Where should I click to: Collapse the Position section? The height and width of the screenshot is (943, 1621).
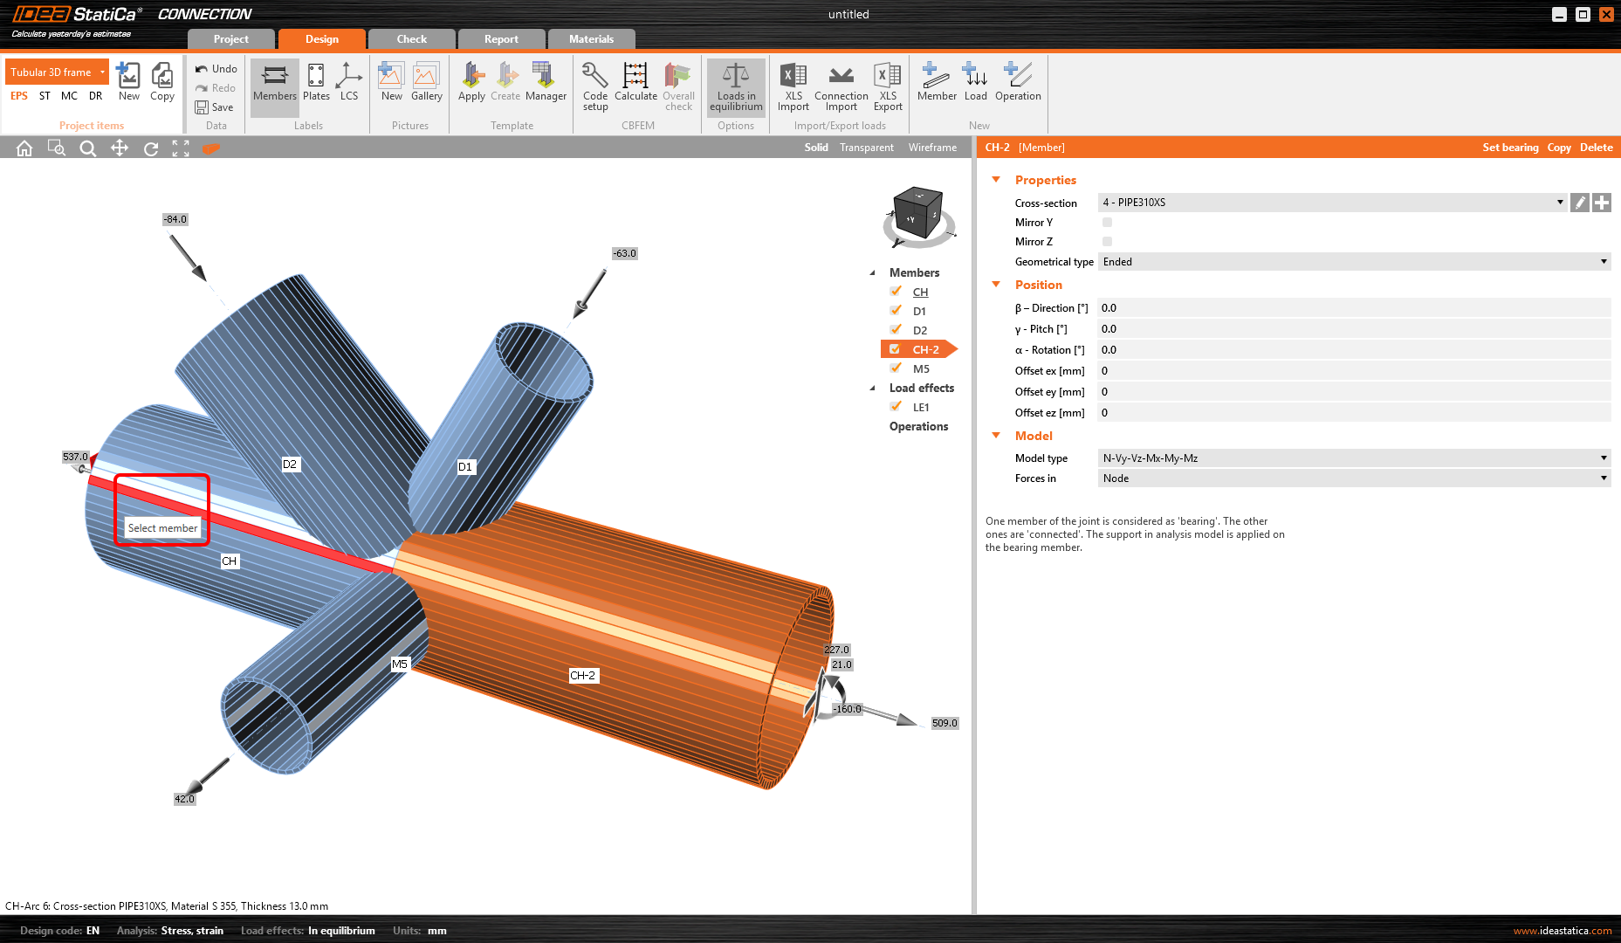pos(996,285)
